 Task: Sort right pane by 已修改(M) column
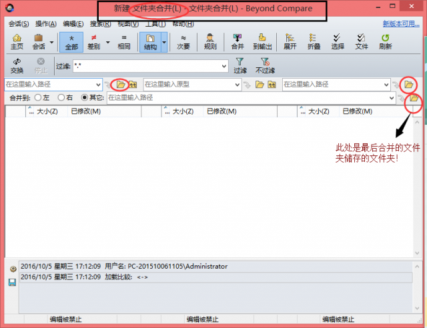click(x=358, y=111)
